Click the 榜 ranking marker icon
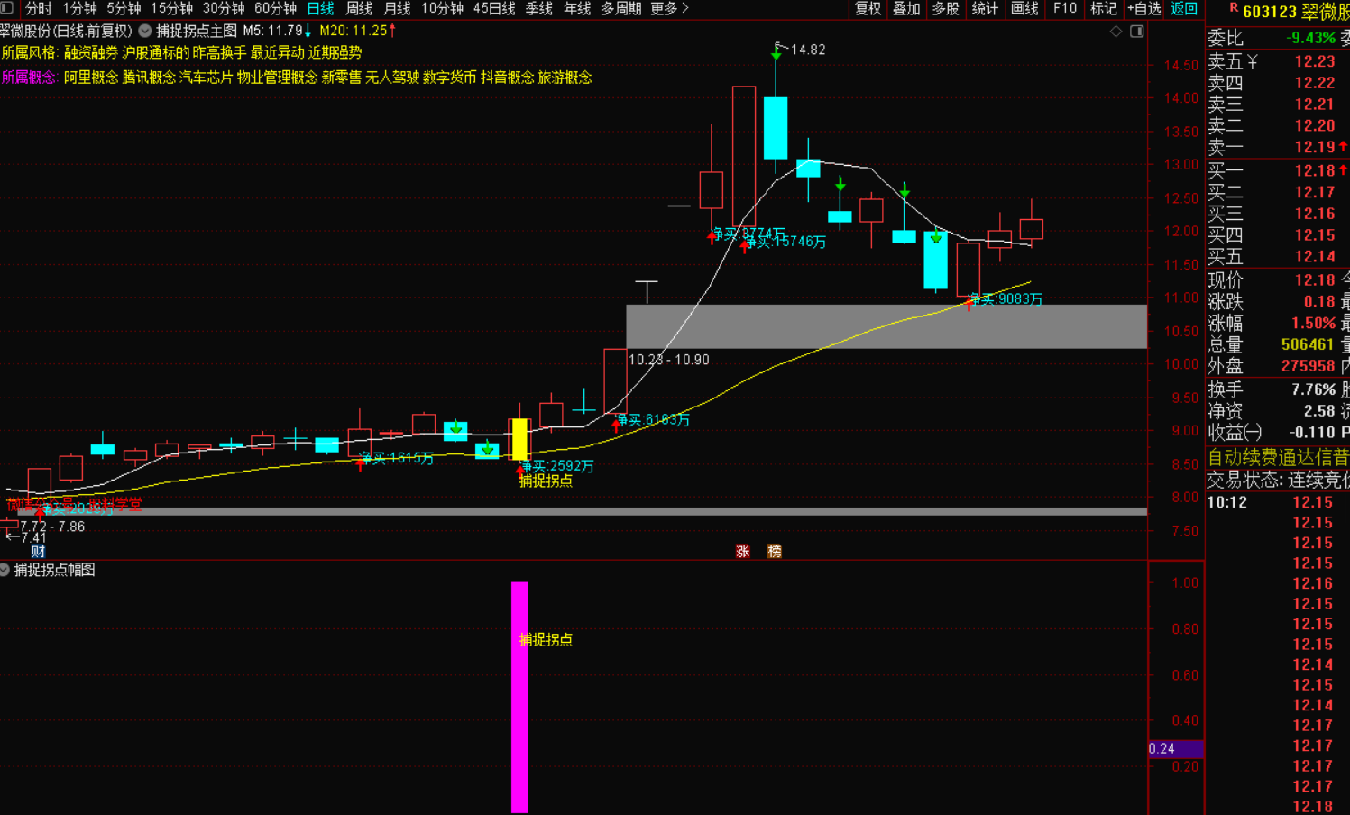1350x815 pixels. click(x=774, y=551)
